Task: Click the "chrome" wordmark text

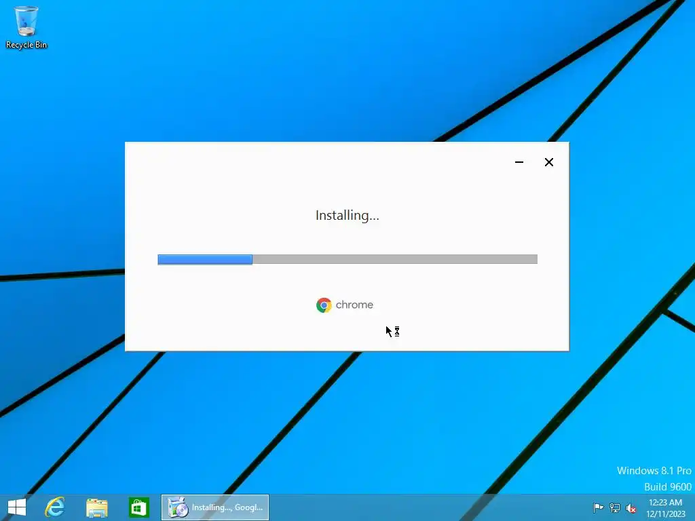Action: (x=354, y=305)
